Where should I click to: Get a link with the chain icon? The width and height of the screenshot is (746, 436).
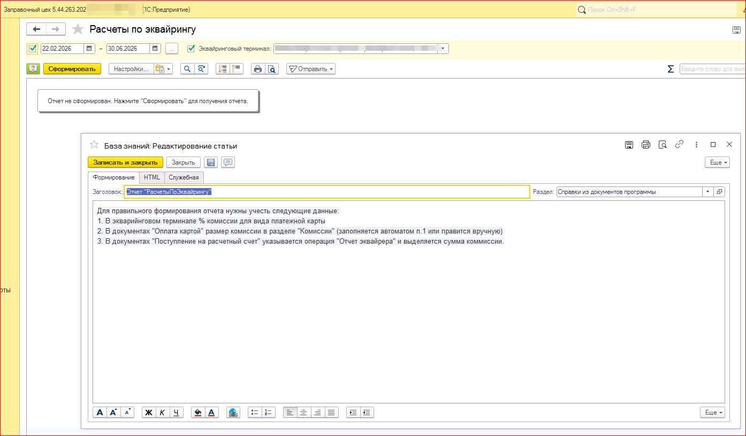[x=680, y=145]
